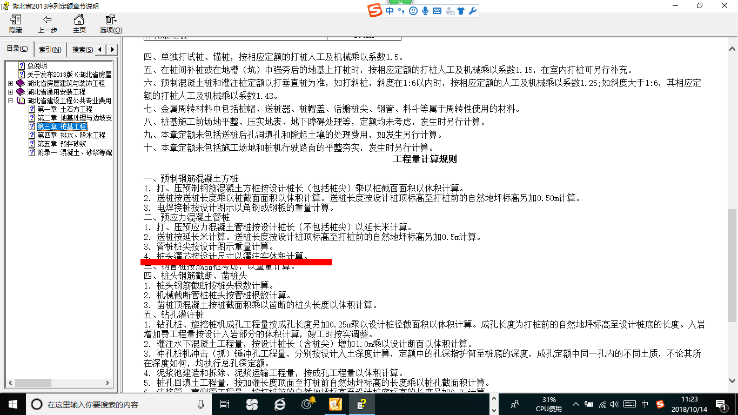
Task: Click the heading 工程量计算规则
Action: [425, 159]
